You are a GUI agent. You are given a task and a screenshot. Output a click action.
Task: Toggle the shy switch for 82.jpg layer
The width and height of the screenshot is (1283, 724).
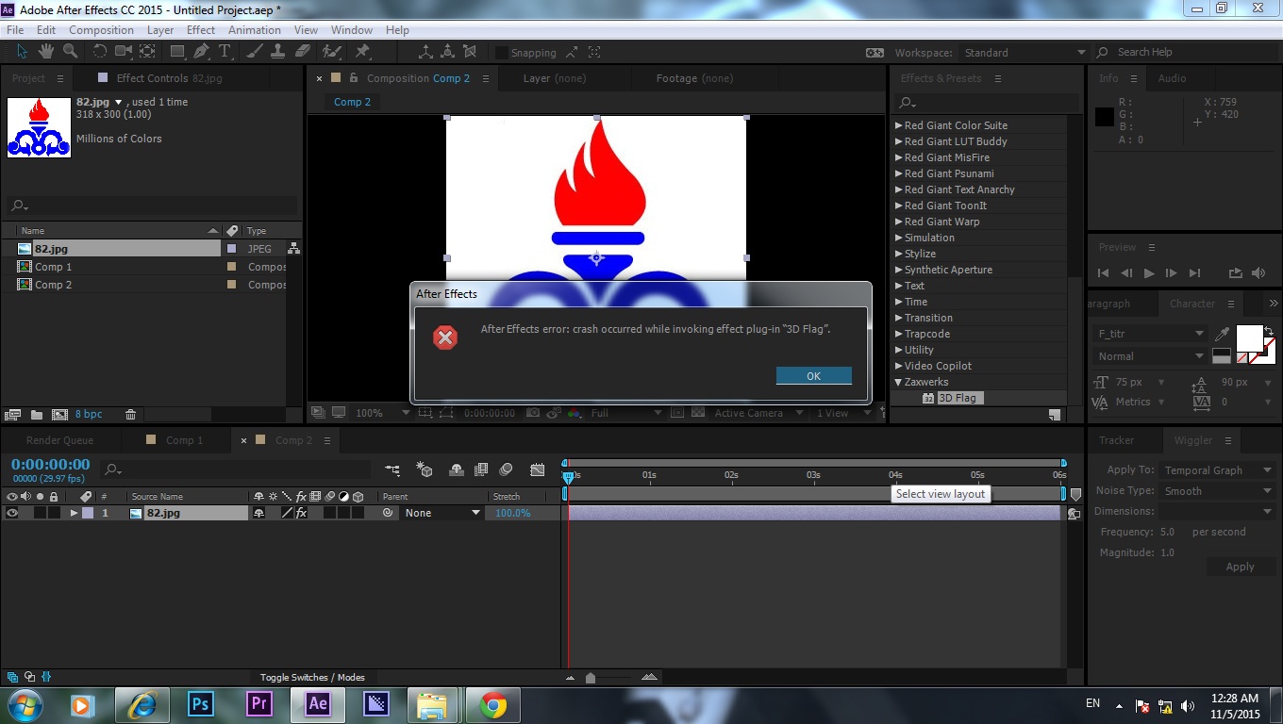258,513
